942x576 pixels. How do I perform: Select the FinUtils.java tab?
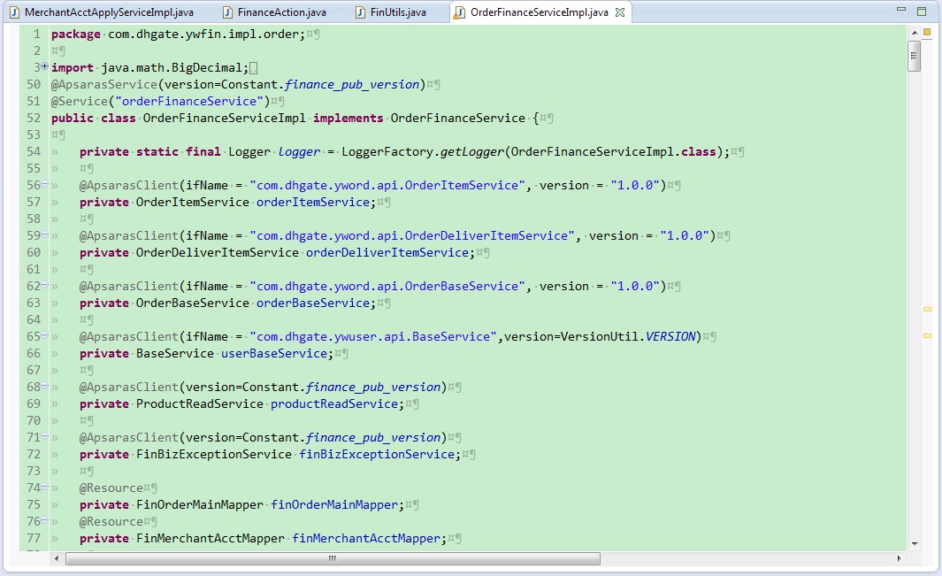click(x=392, y=12)
